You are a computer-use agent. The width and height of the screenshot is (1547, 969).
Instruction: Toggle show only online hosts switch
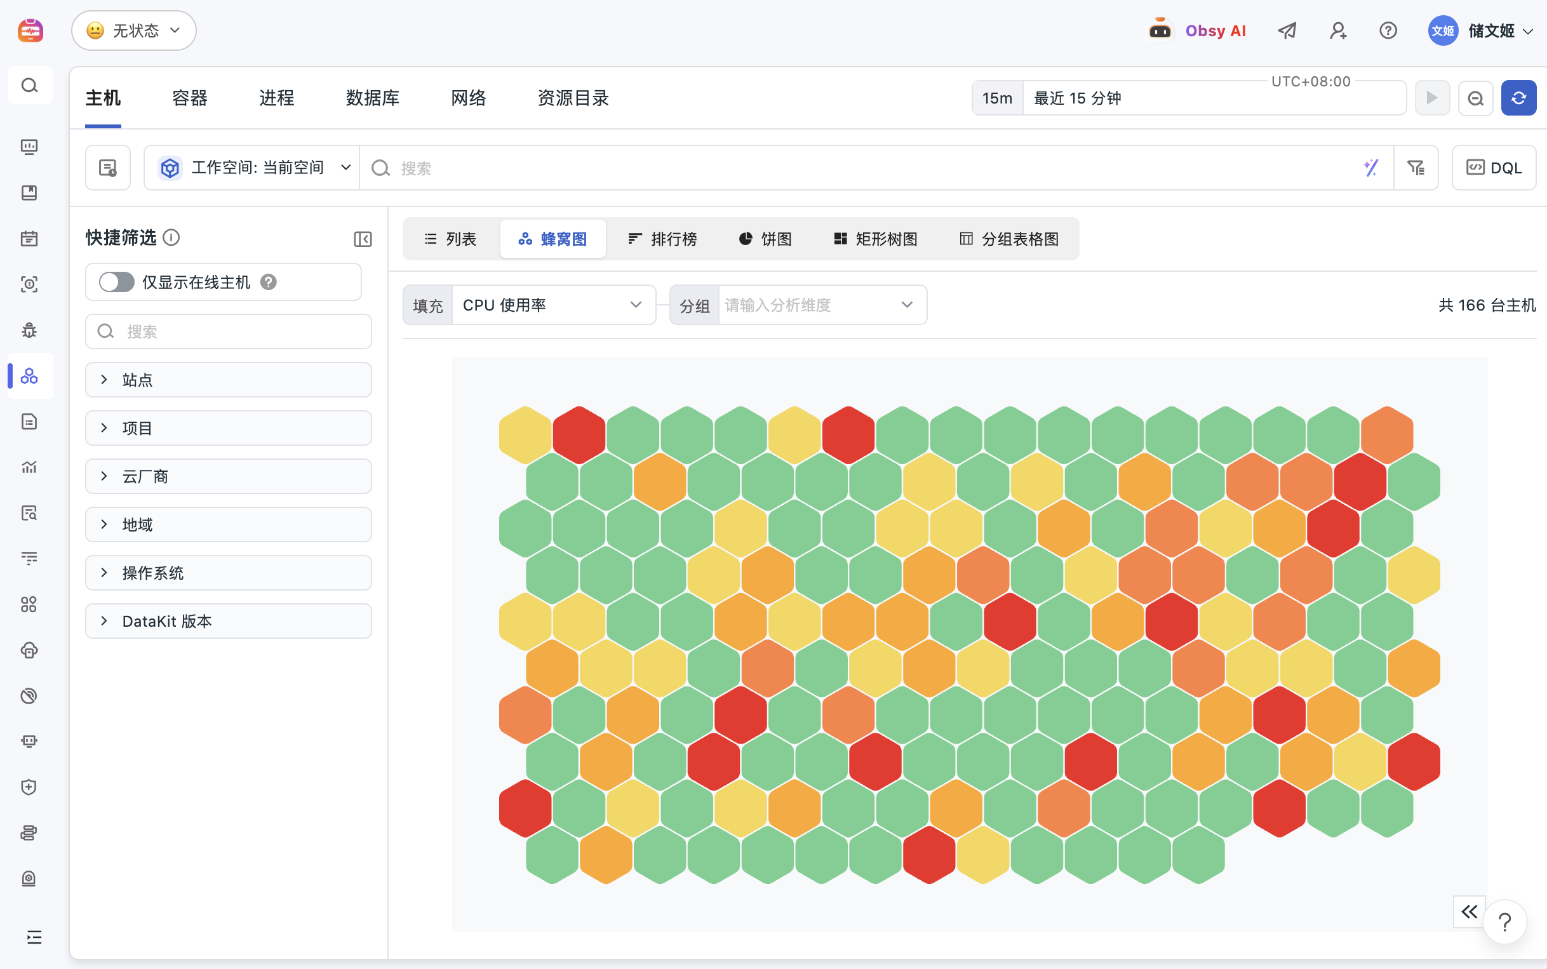pos(116,282)
